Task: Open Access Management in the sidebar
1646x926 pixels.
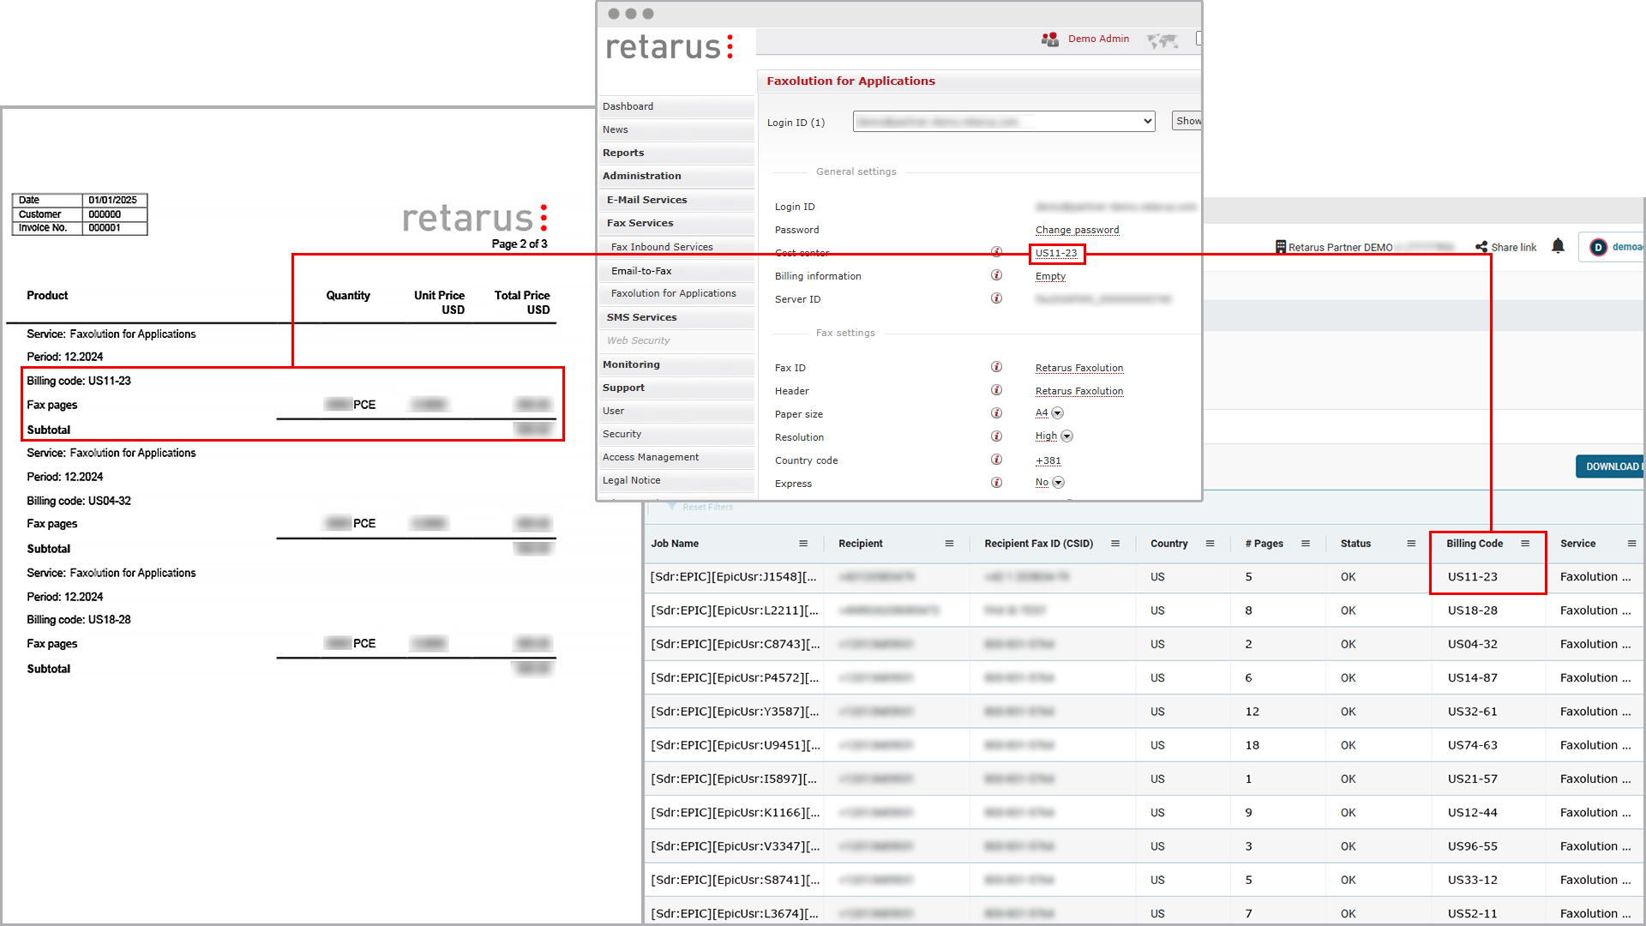Action: click(x=676, y=457)
